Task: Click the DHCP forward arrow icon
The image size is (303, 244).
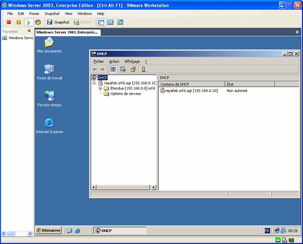Action: 102,69
